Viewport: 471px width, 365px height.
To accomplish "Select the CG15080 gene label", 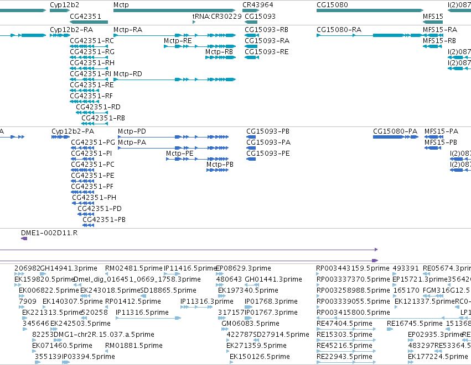I will click(332, 5).
